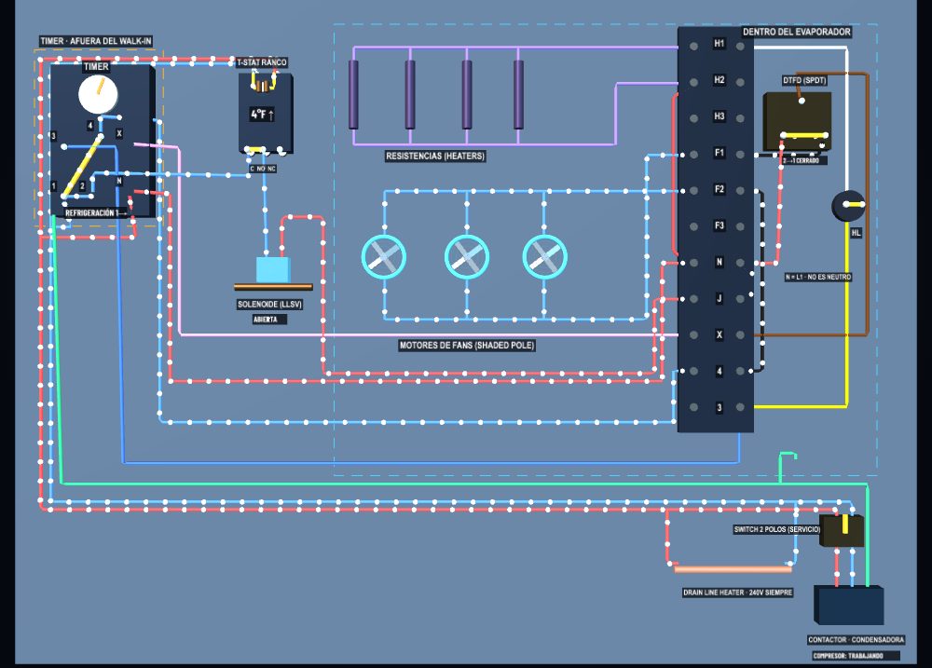This screenshot has height=668, width=932.
Task: Select the H3 terminal on the block
Action: point(719,116)
